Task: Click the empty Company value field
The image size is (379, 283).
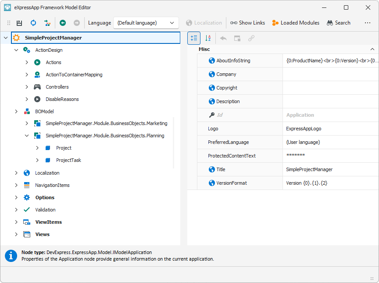Action: pos(331,74)
